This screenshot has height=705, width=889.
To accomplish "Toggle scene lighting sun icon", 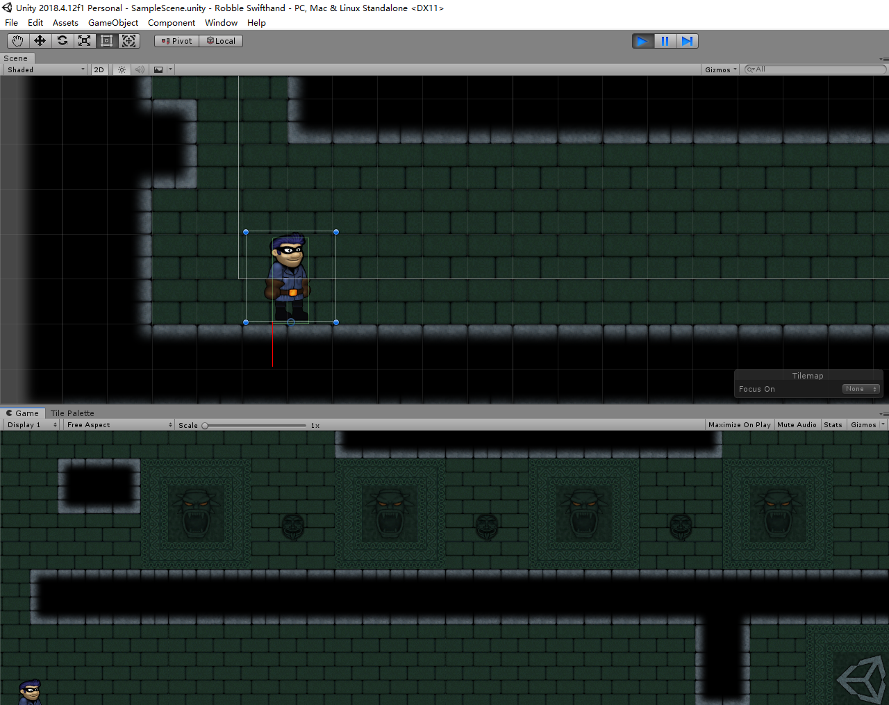I will pyautogui.click(x=122, y=69).
